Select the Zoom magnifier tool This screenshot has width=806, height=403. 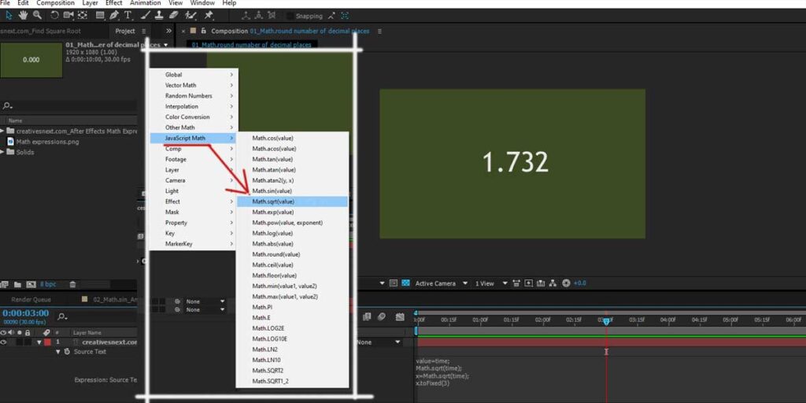coord(37,15)
